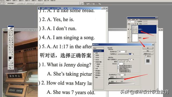This screenshot has height=97, width=172.
Task: Hide layer 0 using its eye icon
Action: coord(128,29)
